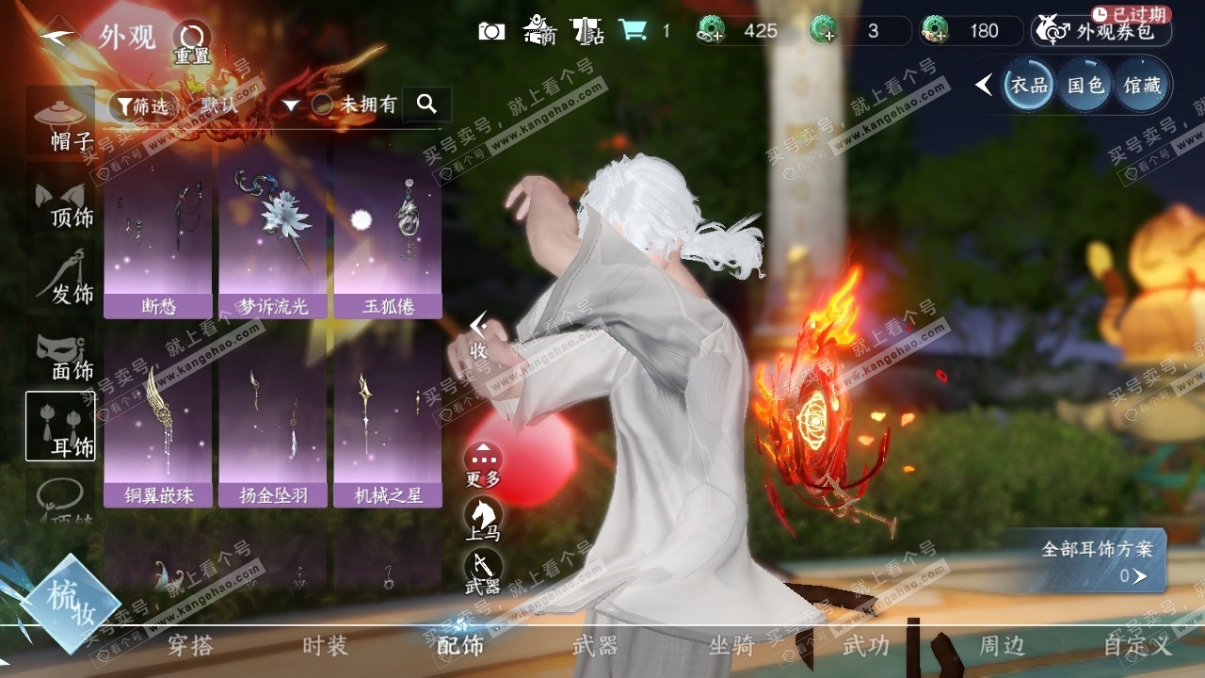Select the necklace category below 耳饰

tap(60, 497)
